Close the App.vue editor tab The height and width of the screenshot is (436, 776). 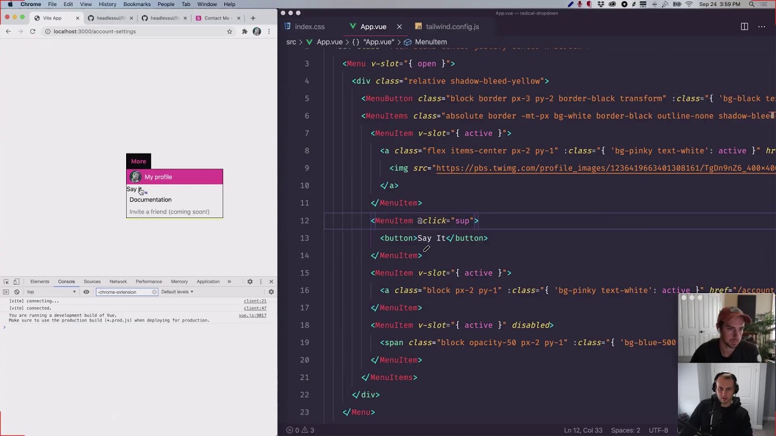point(399,27)
